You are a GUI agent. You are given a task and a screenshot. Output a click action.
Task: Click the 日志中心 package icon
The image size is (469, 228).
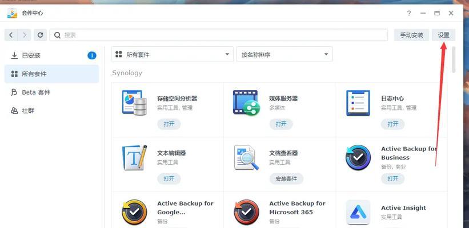point(358,103)
